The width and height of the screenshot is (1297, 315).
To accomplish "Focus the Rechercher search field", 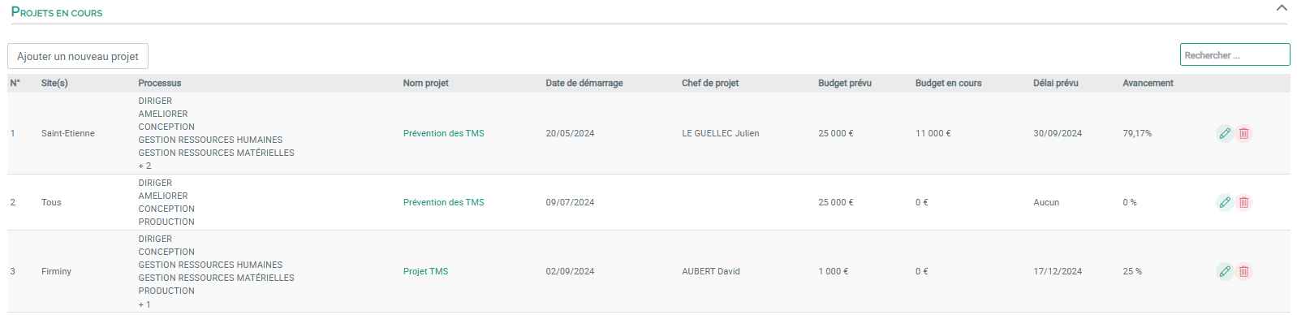I will (x=1235, y=54).
